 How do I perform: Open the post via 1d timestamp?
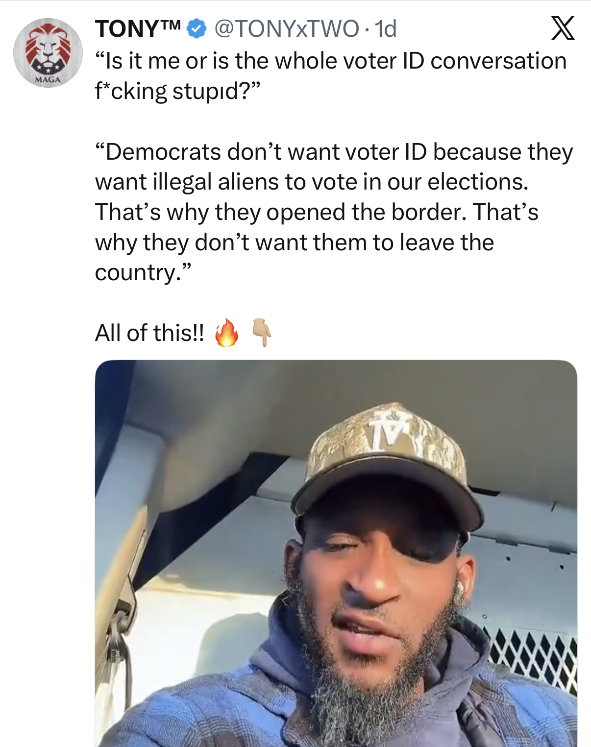click(x=386, y=29)
